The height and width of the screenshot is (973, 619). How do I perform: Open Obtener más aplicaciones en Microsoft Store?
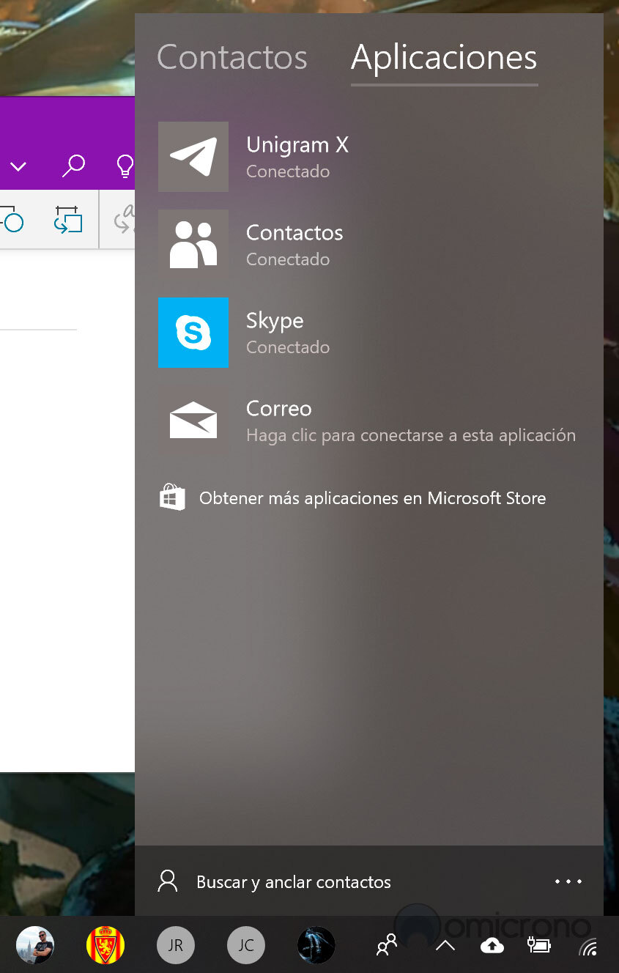tap(373, 498)
